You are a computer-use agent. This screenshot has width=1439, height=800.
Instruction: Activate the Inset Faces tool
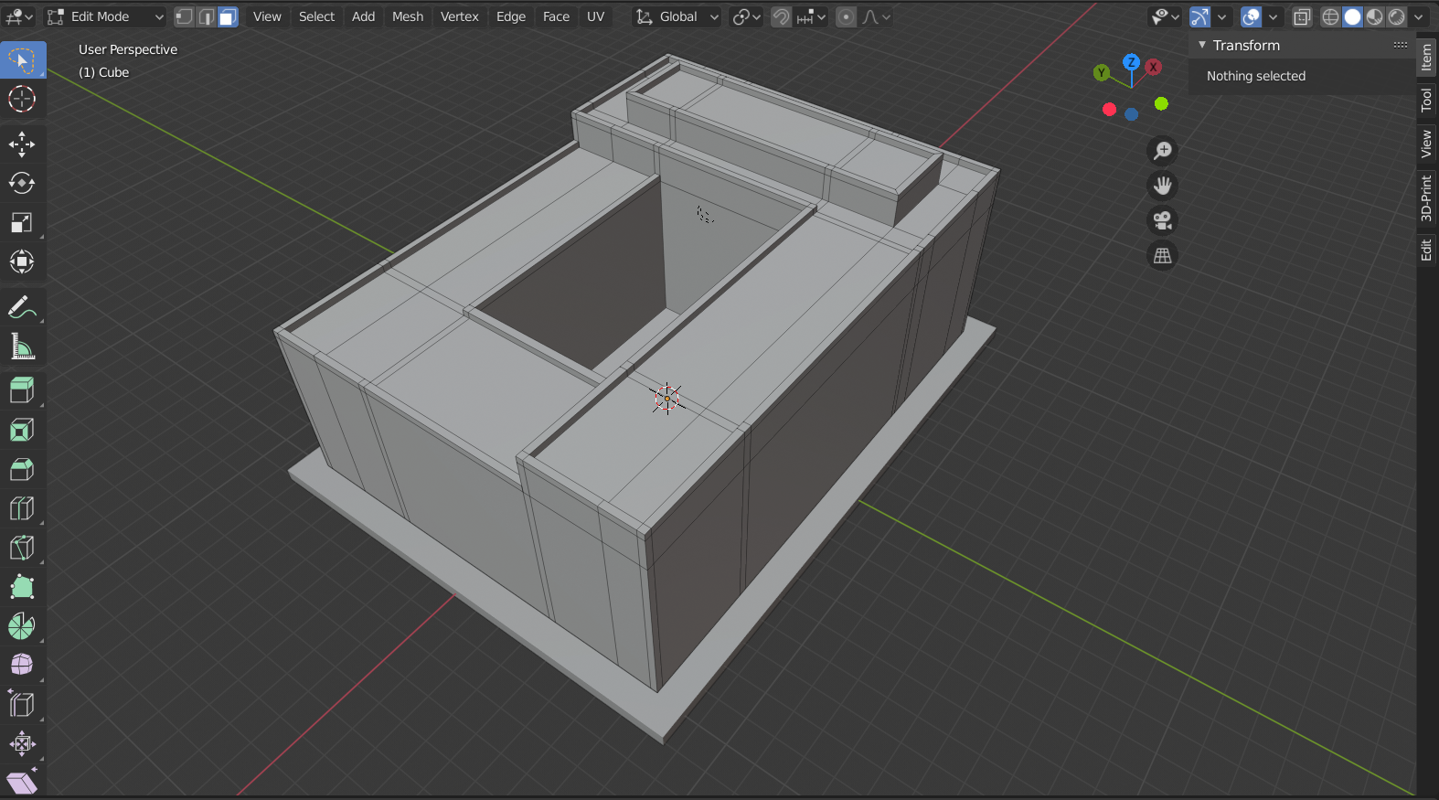point(22,430)
